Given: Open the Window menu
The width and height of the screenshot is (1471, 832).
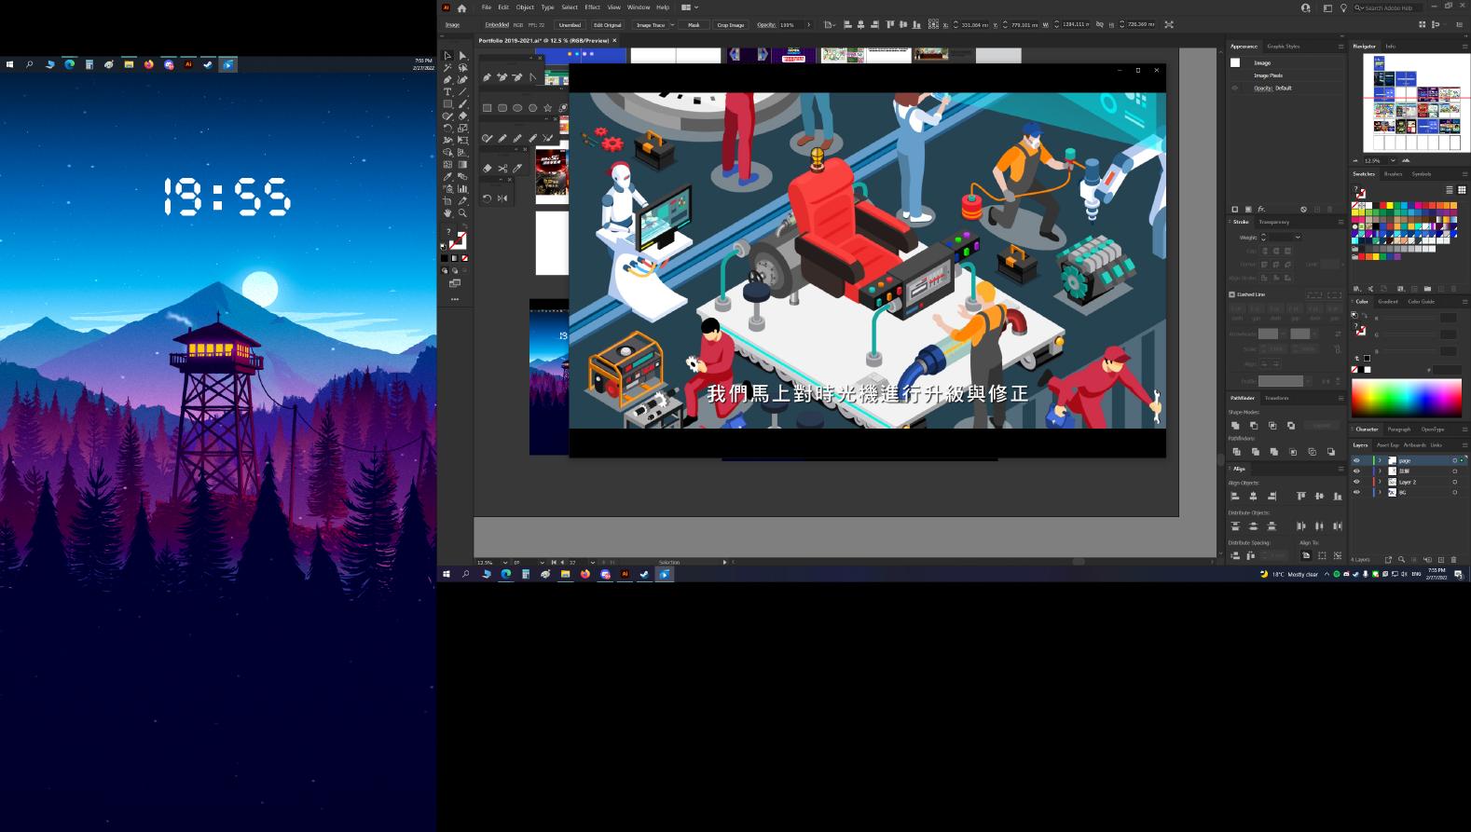Looking at the screenshot, I should (639, 7).
